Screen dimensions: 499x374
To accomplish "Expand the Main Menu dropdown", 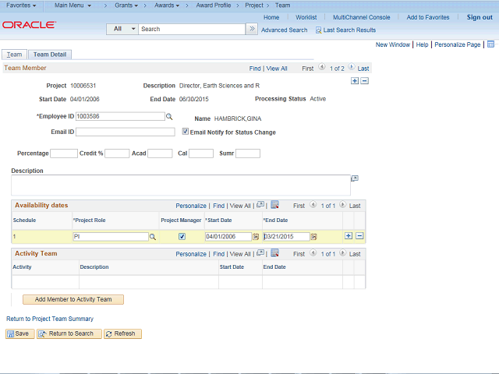I will pyautogui.click(x=73, y=5).
